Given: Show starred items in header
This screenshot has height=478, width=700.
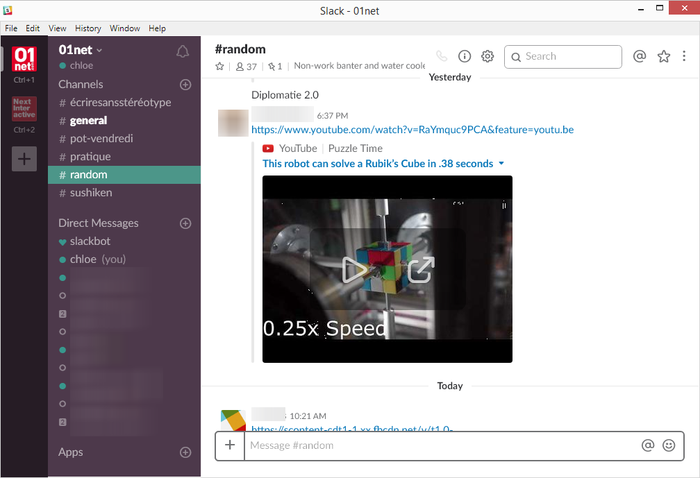Looking at the screenshot, I should (x=664, y=56).
